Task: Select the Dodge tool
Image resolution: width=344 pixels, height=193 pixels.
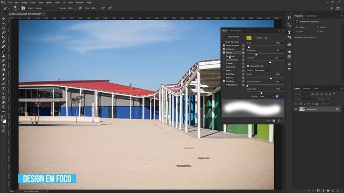Action: tap(3, 79)
